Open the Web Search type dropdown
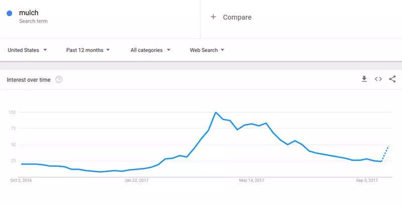The width and height of the screenshot is (402, 205). [x=207, y=50]
